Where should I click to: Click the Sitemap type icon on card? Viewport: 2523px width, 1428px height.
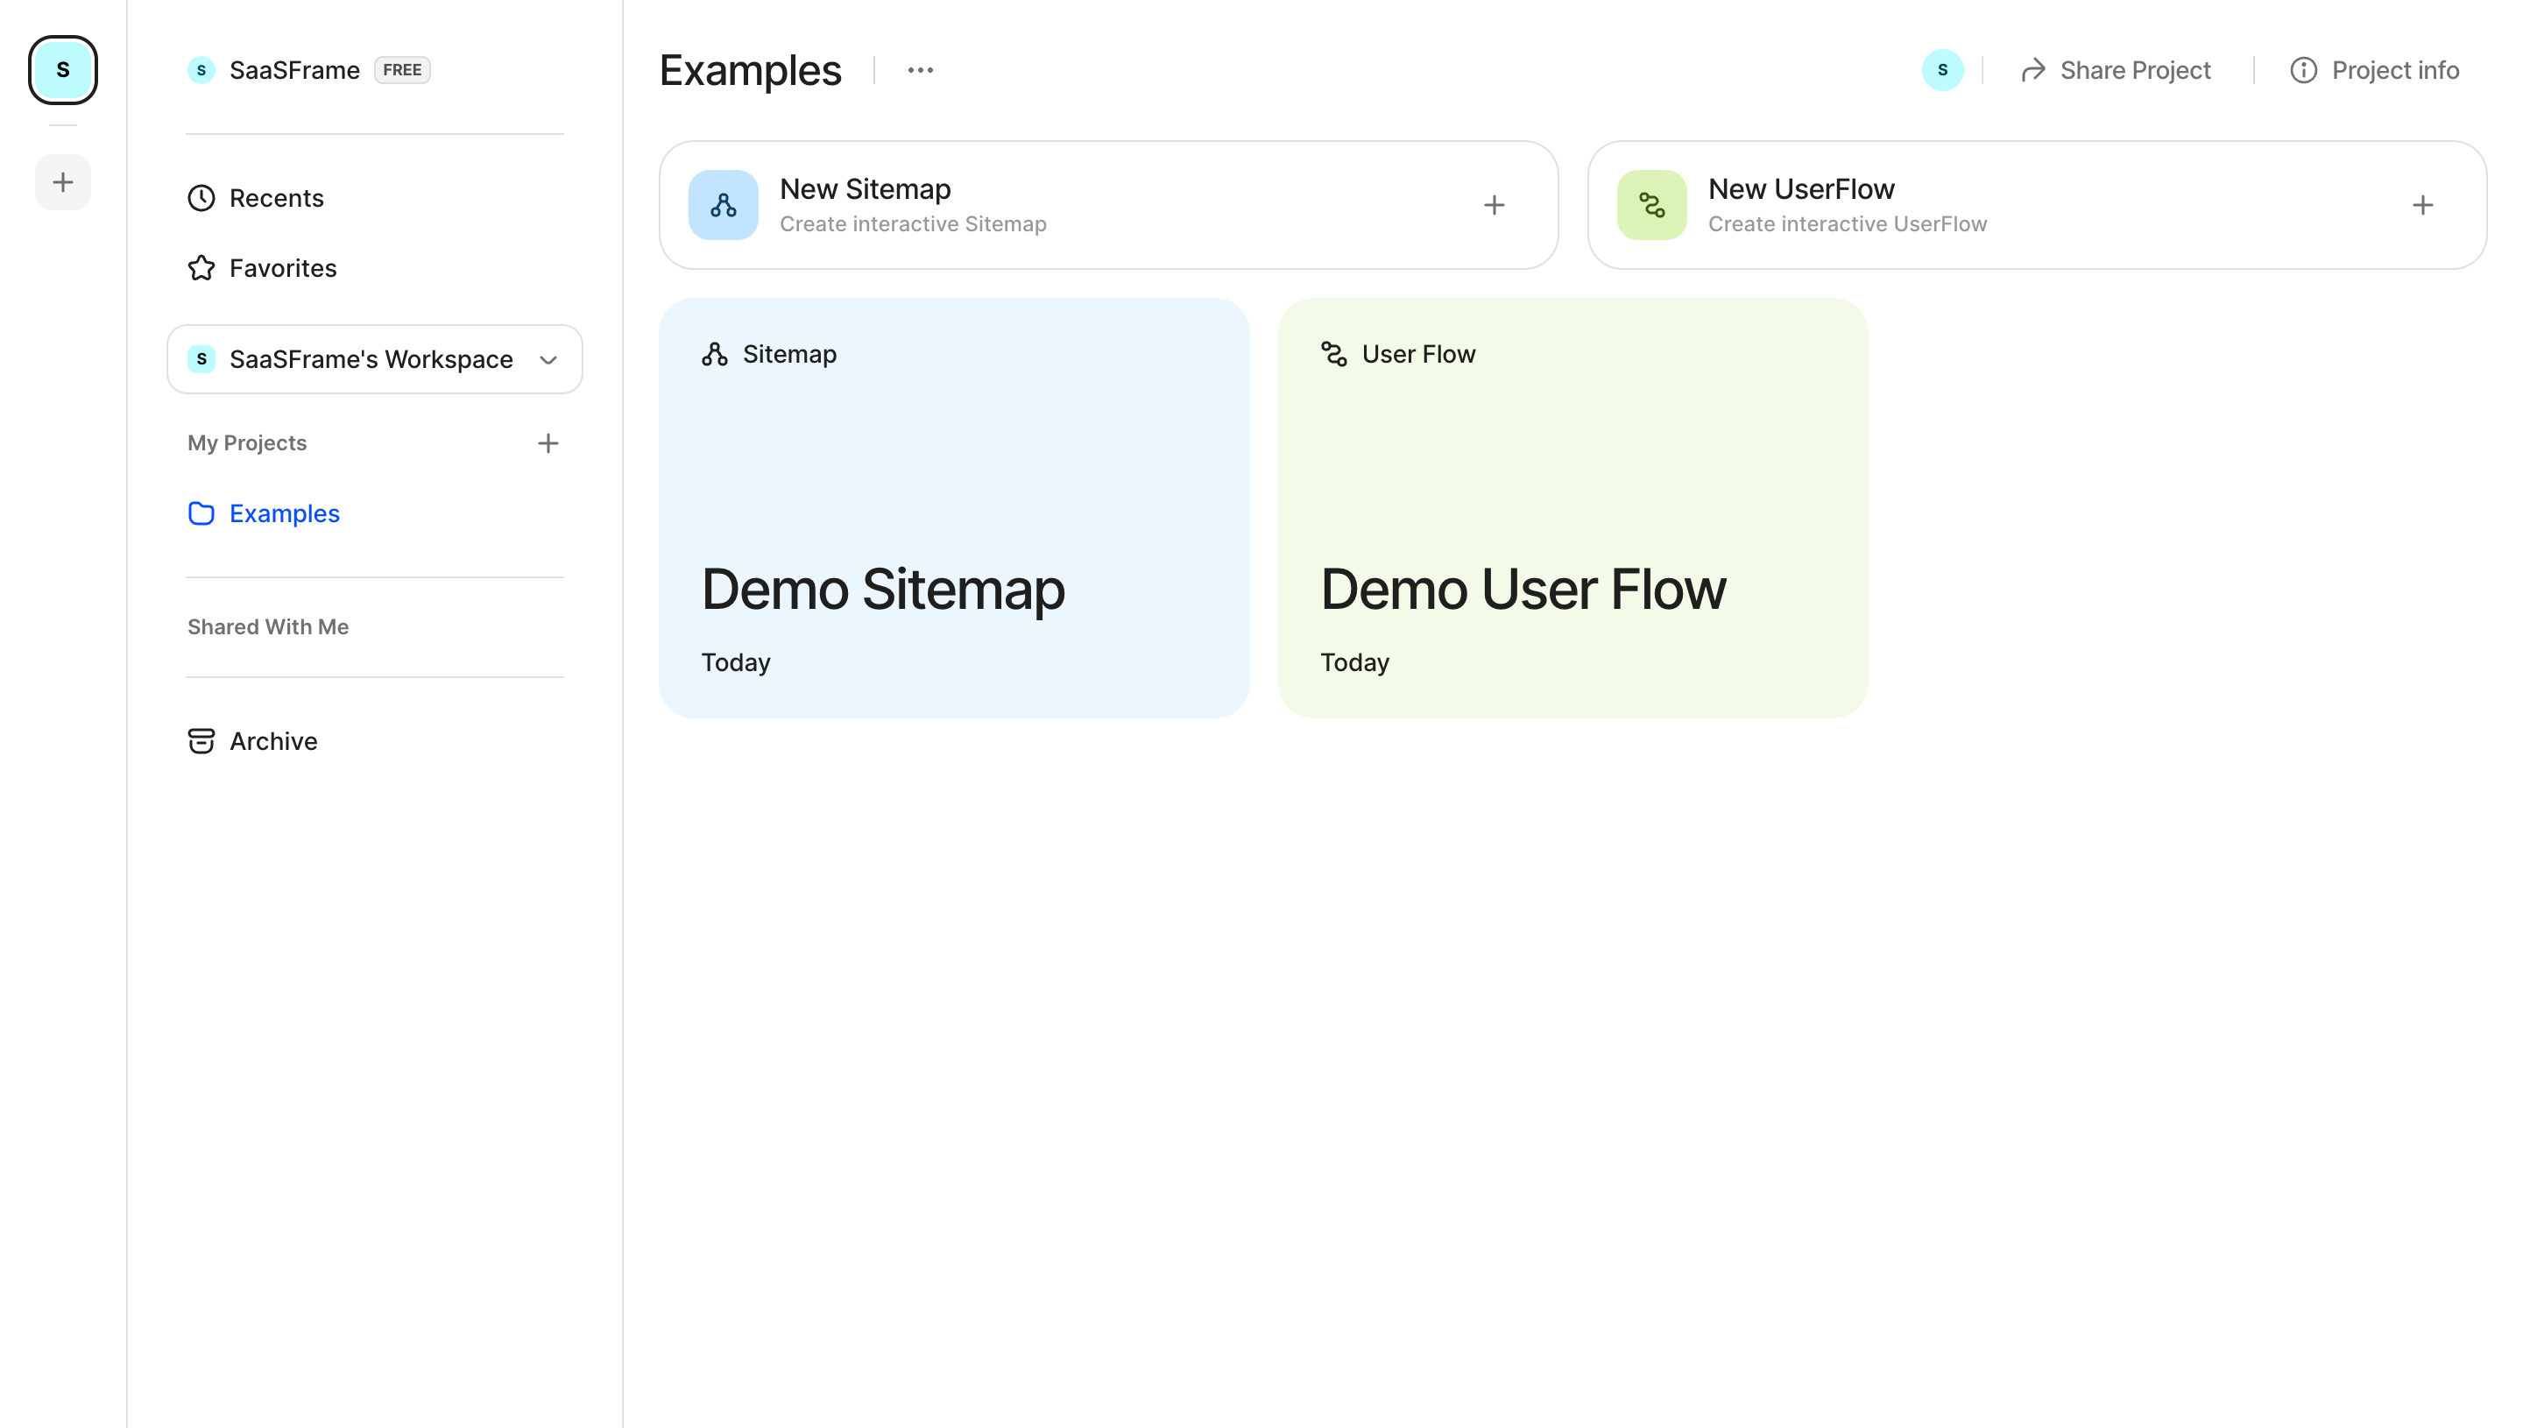(x=714, y=354)
